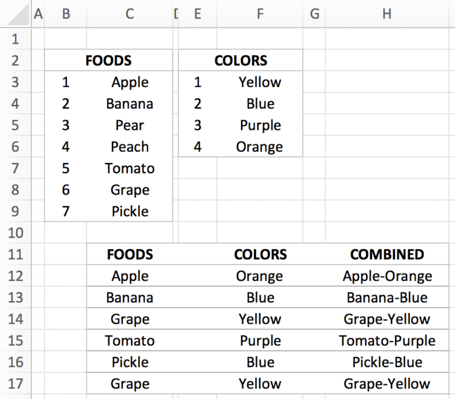Click the Purple cell in colors list
Viewport: 455px width, 399px height.
tap(260, 126)
